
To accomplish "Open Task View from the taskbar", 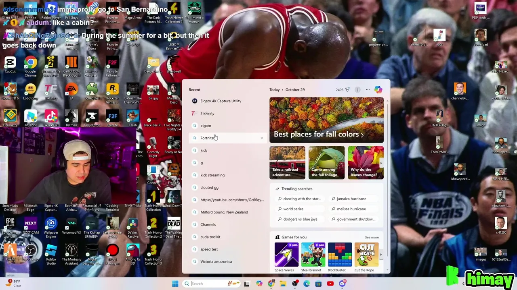I will coord(247,284).
